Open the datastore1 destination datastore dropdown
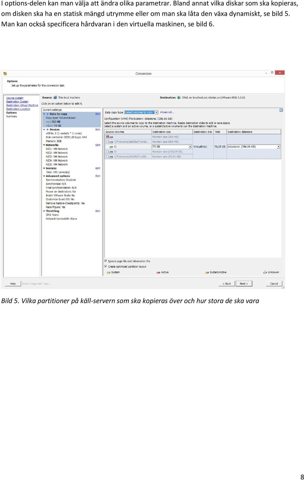304x480 pixels. [278, 147]
